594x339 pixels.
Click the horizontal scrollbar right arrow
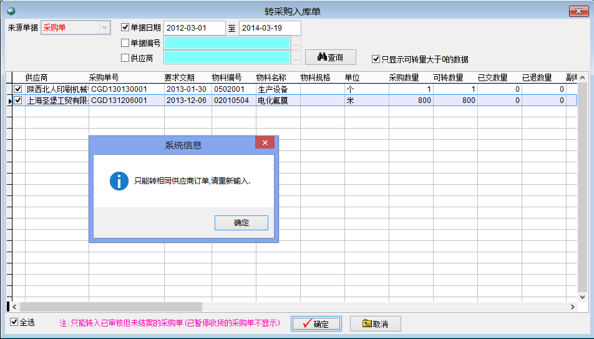click(x=573, y=307)
